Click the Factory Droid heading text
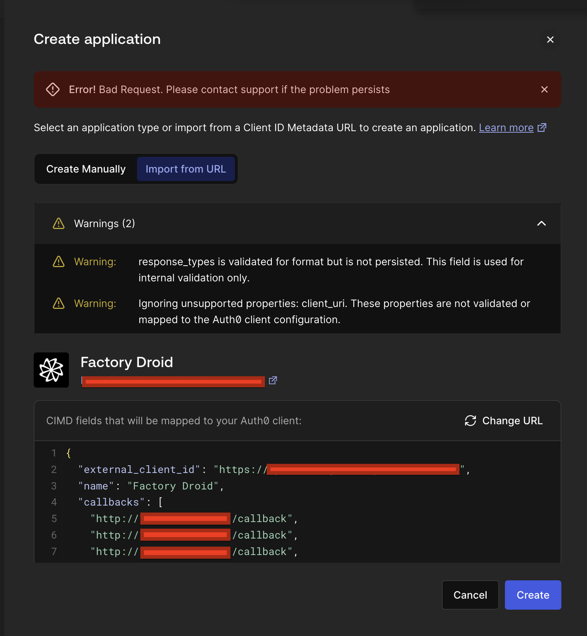587x636 pixels. point(127,362)
